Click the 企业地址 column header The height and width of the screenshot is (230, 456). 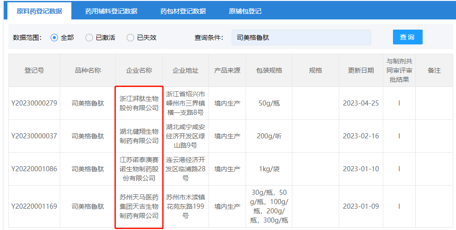[x=185, y=70]
